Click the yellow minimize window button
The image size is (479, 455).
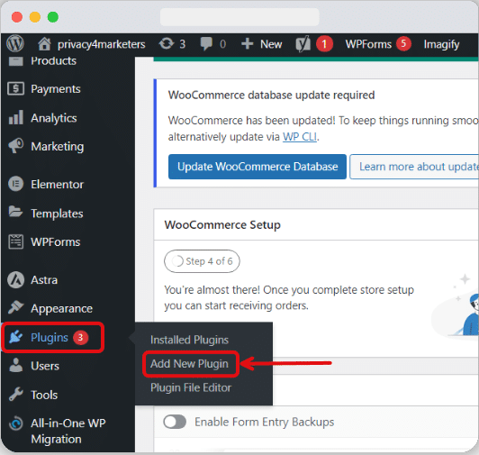(x=35, y=17)
